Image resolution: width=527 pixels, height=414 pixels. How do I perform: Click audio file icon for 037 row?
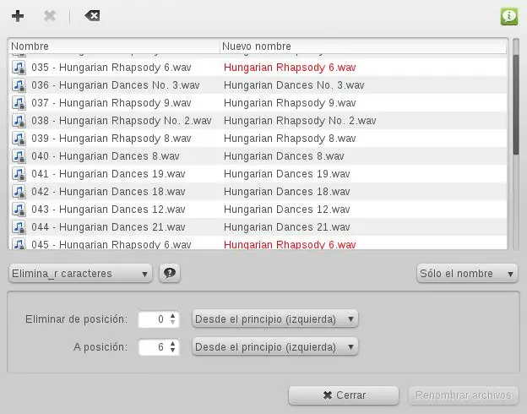[19, 103]
